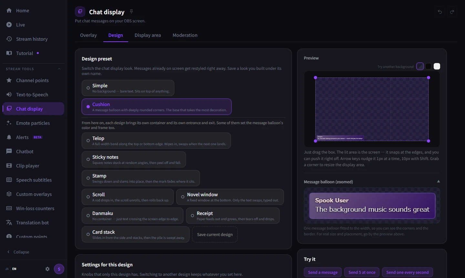Open the Design tab
Screen dimensions: 465x278
point(116,35)
